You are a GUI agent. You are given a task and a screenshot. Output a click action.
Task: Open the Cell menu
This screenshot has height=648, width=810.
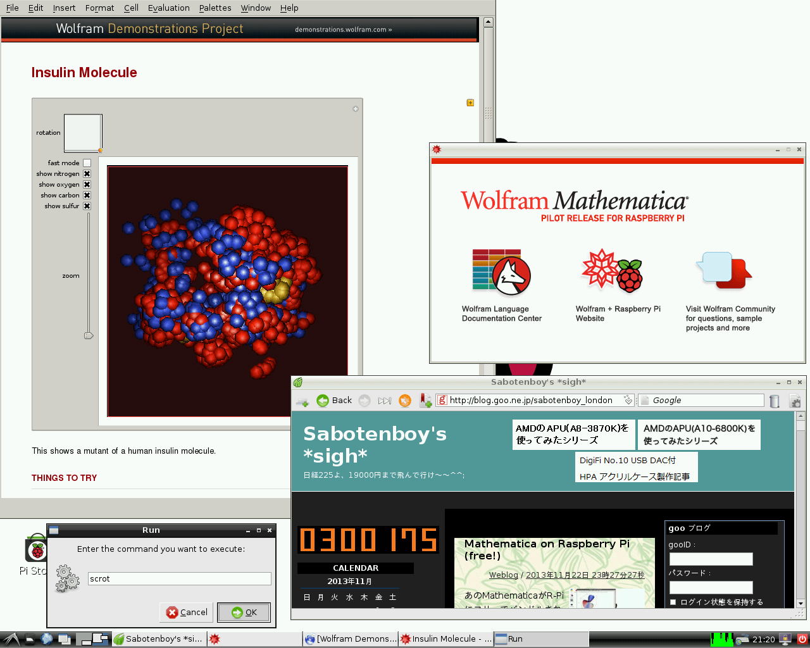coord(131,8)
